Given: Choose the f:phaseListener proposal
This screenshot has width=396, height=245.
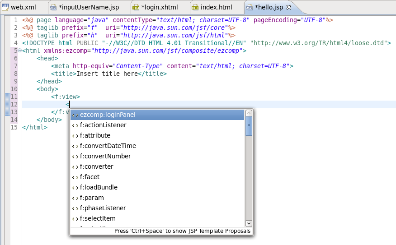Looking at the screenshot, I should coord(157,208).
